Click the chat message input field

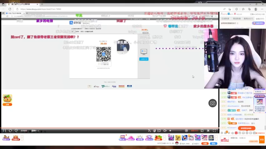pyautogui.click(x=244, y=139)
